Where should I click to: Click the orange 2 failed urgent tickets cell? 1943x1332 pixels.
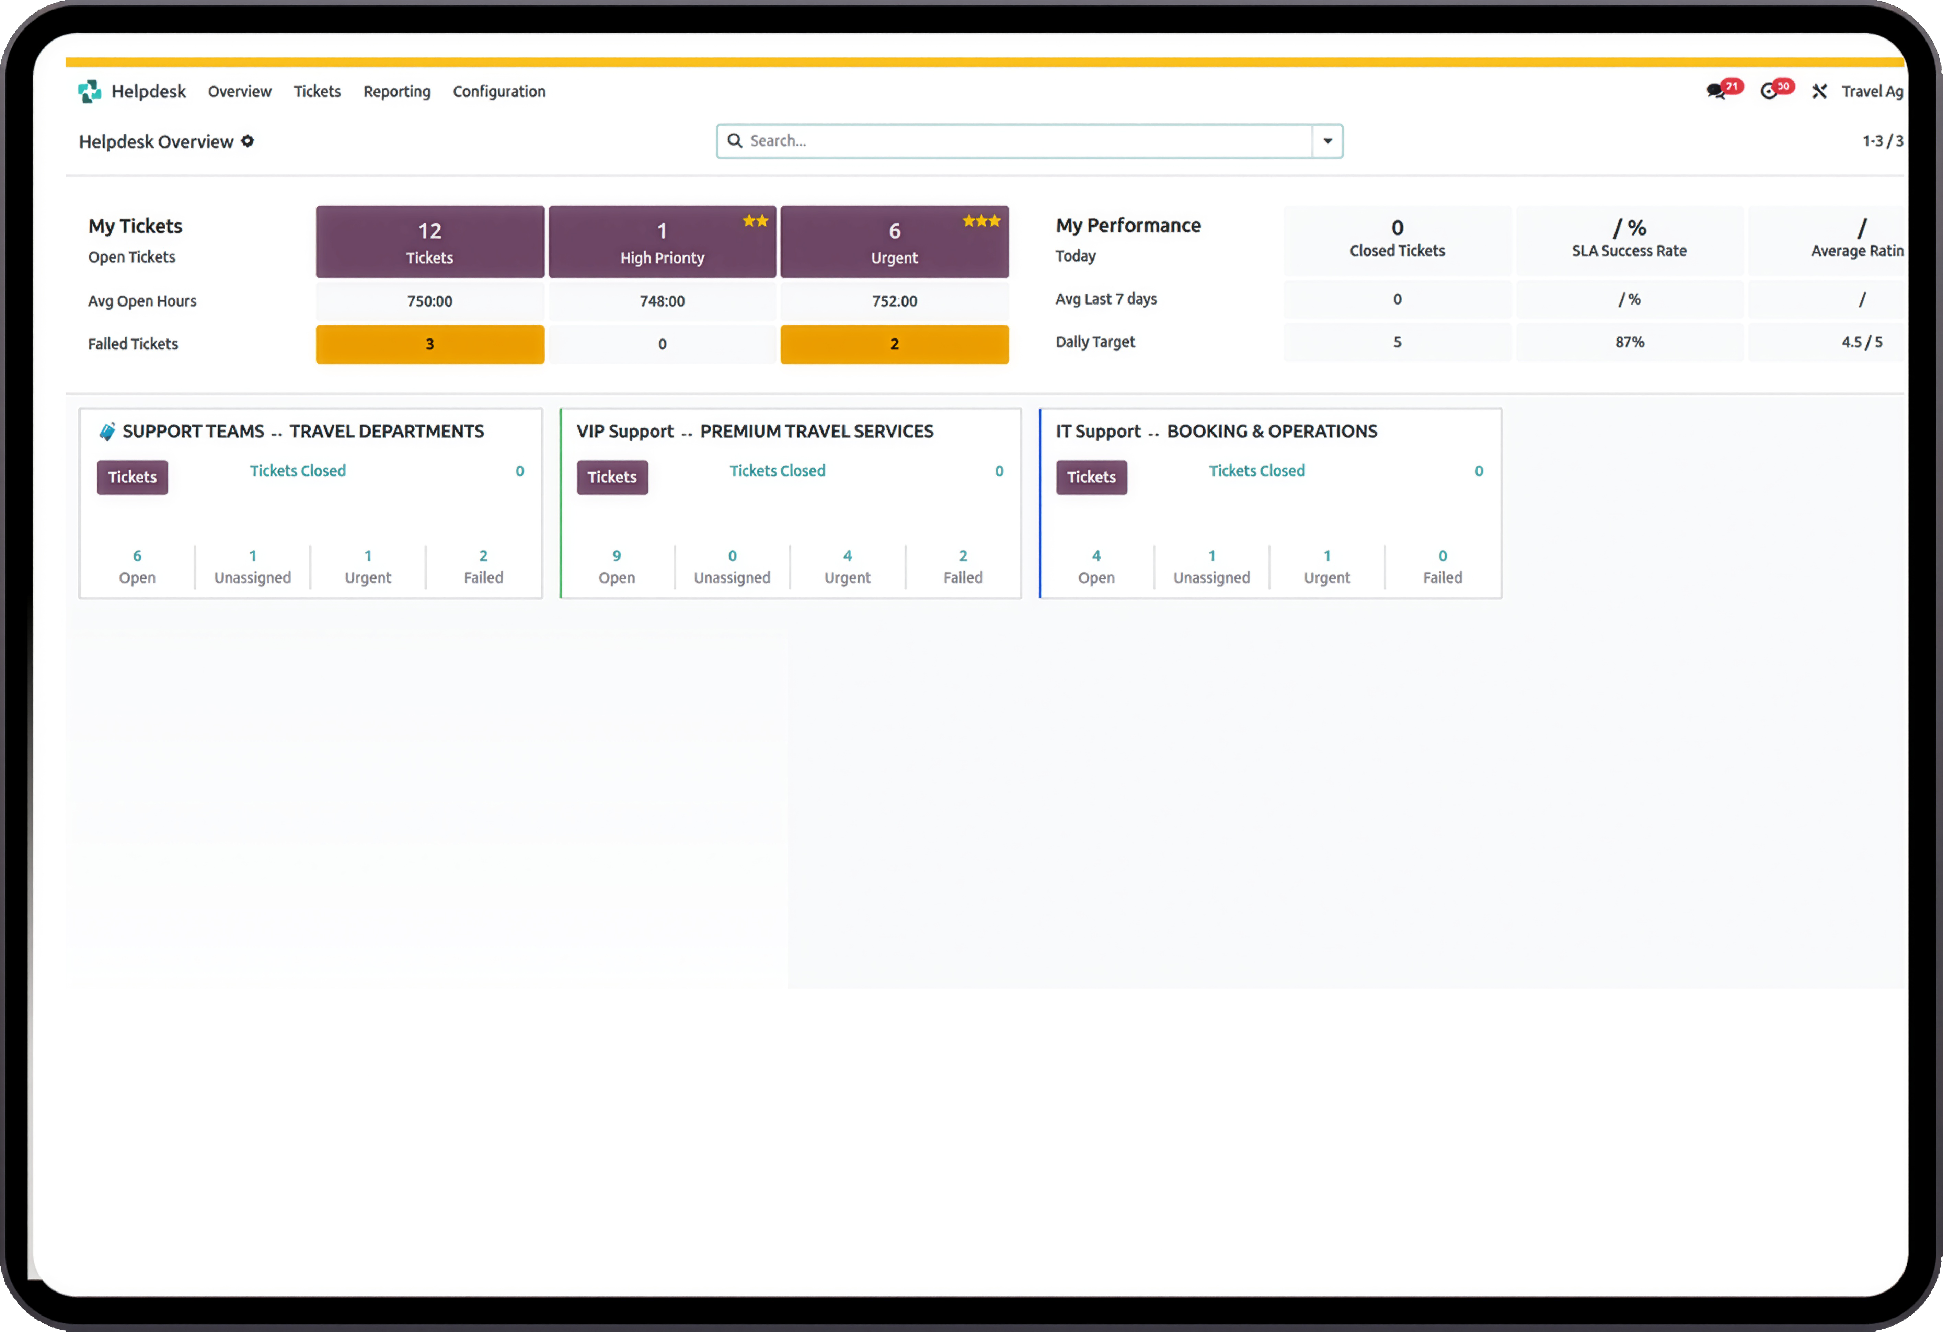895,344
